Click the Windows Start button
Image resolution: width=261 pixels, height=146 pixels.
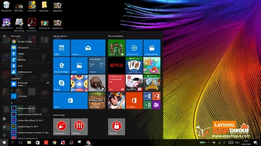4,142
